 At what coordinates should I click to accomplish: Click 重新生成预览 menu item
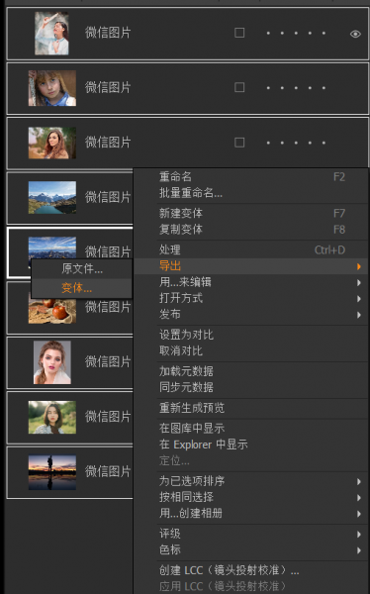point(192,408)
